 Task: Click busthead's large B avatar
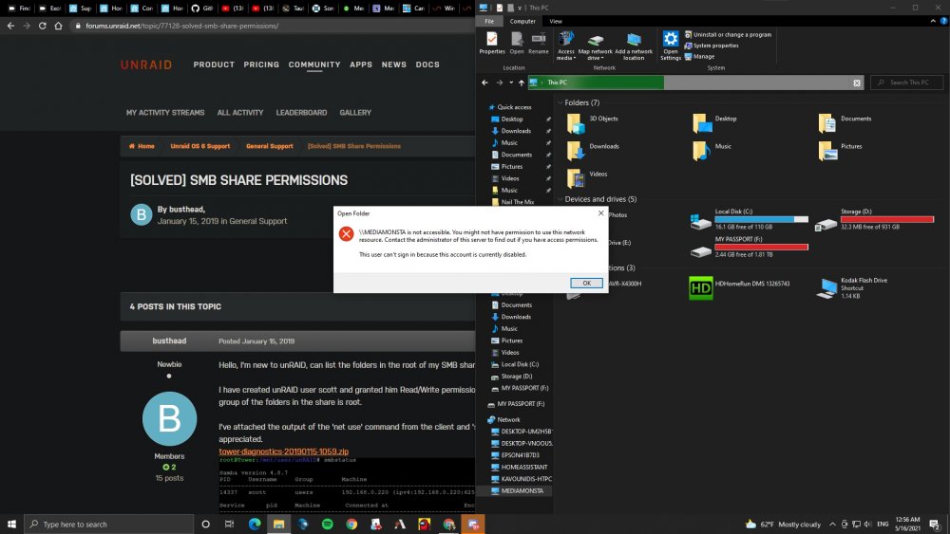169,418
